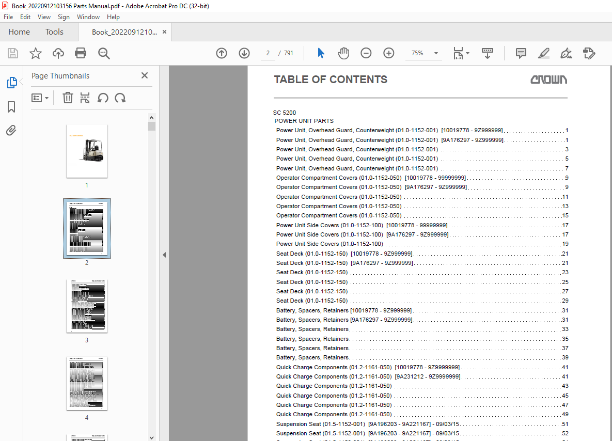
Task: Click the 'SC 5200' heading text
Action: coord(285,113)
